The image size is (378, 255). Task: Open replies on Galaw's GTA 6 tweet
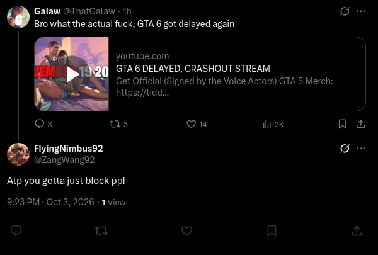[43, 124]
